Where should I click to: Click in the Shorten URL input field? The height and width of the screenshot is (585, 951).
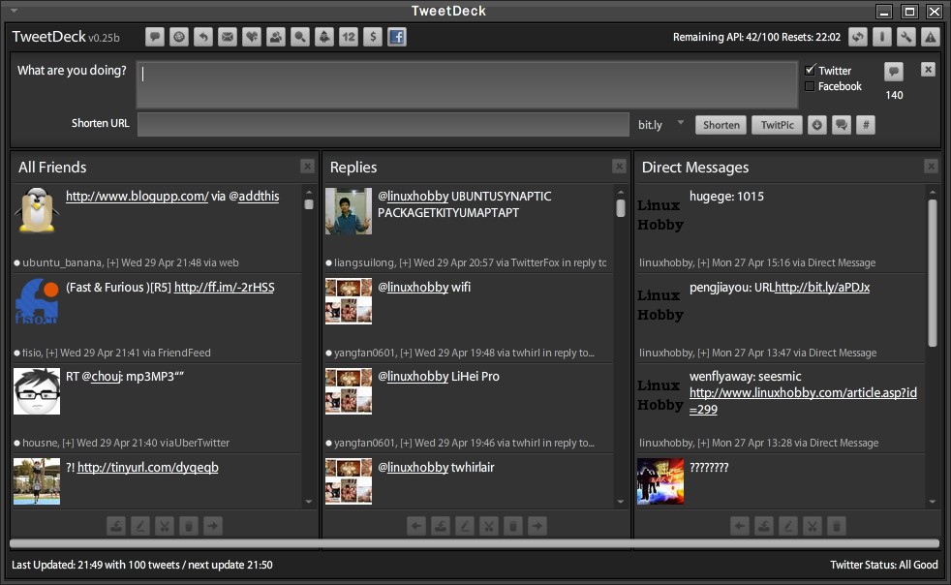click(x=383, y=124)
